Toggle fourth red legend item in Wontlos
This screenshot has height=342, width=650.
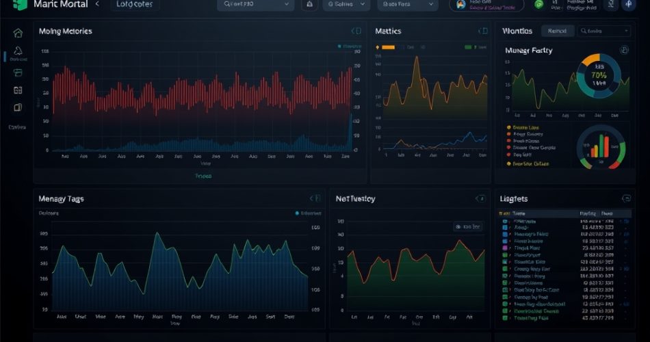(x=531, y=148)
